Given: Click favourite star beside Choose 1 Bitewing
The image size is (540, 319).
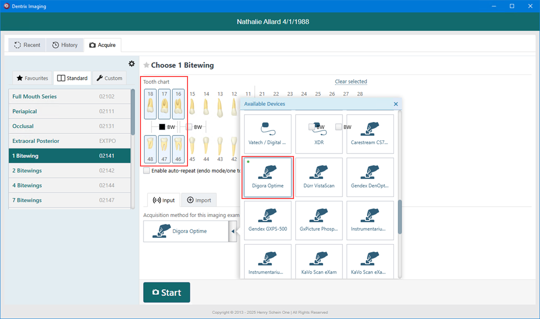Looking at the screenshot, I should [x=146, y=65].
